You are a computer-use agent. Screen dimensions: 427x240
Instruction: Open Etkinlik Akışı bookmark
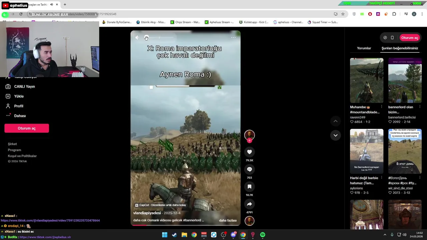pos(151,22)
